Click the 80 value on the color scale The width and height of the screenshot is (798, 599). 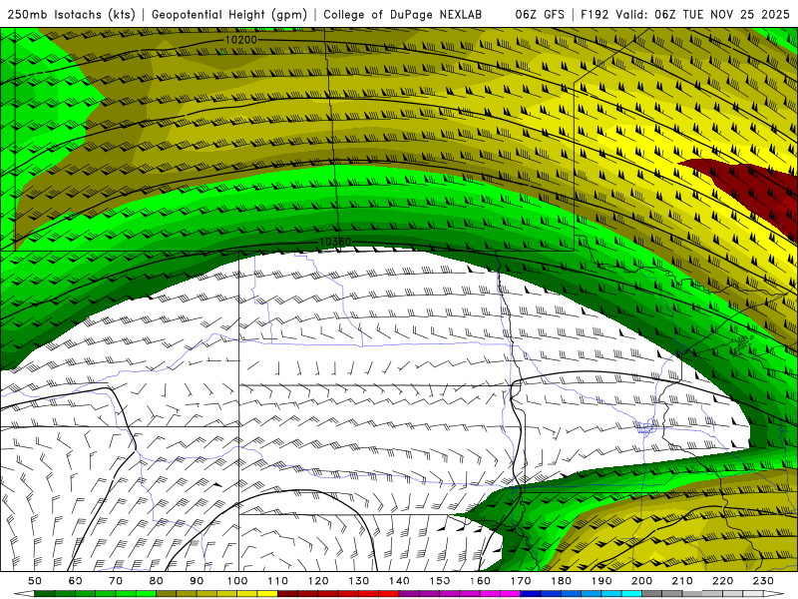coord(157,581)
